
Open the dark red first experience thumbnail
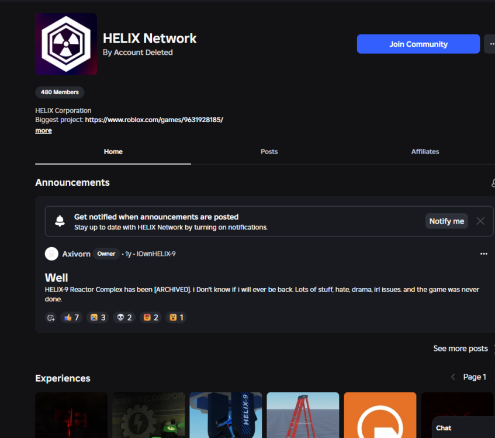point(71,415)
